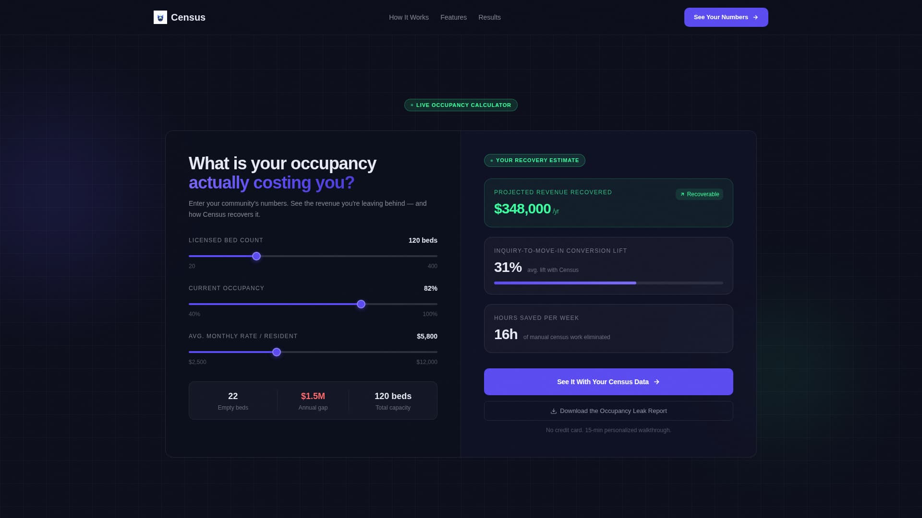Select the $5,800 monthly rate value
The width and height of the screenshot is (922, 518).
point(427,336)
